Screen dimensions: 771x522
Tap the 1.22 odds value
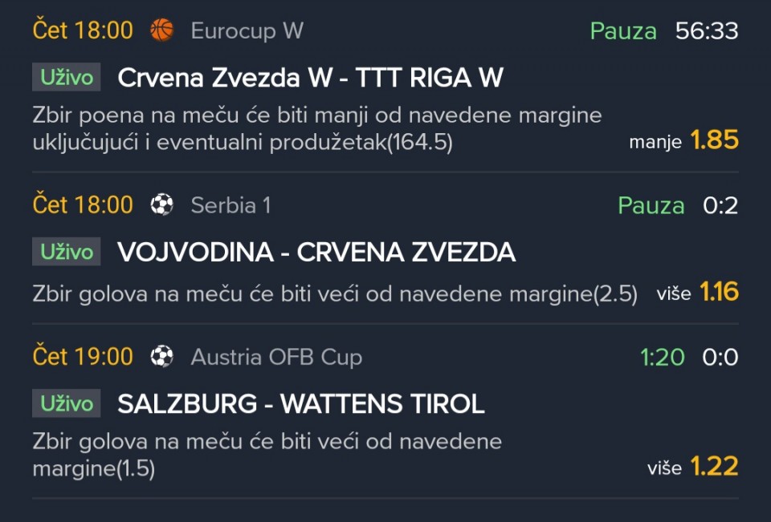(714, 467)
